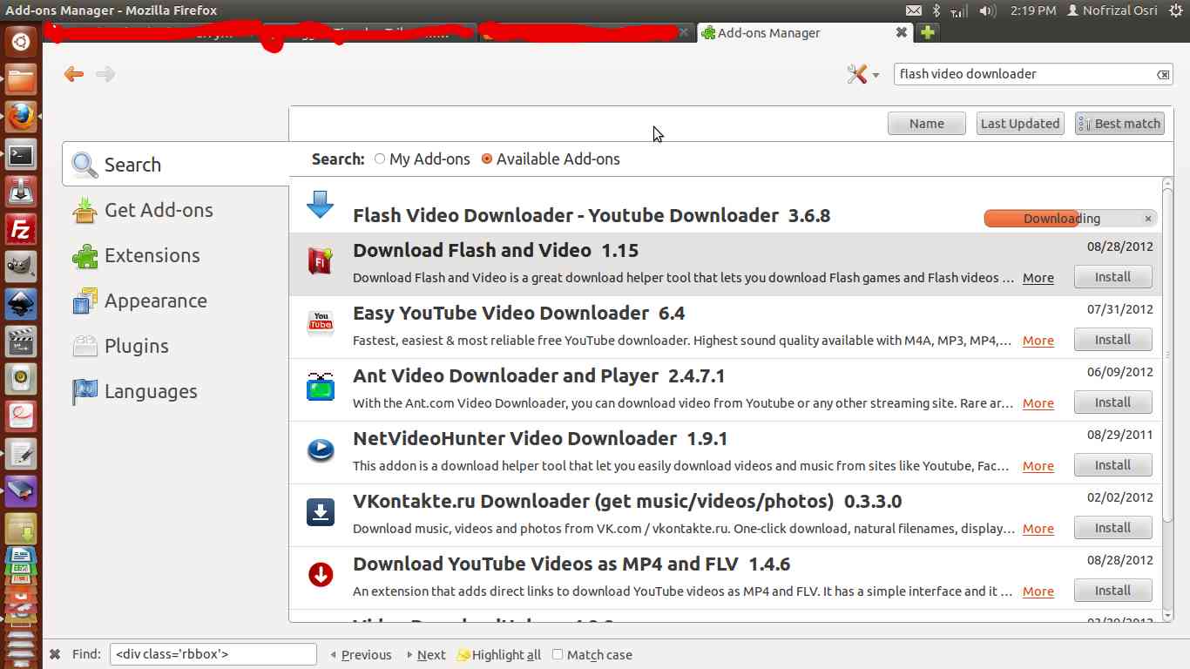Image resolution: width=1190 pixels, height=669 pixels.
Task: Toggle Highlight all in Find bar
Action: pos(499,655)
